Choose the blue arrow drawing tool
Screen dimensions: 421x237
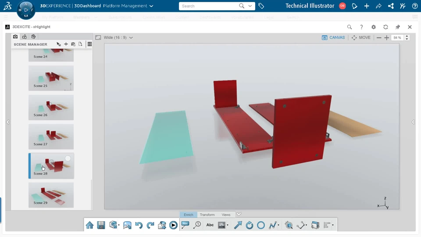[238, 225]
